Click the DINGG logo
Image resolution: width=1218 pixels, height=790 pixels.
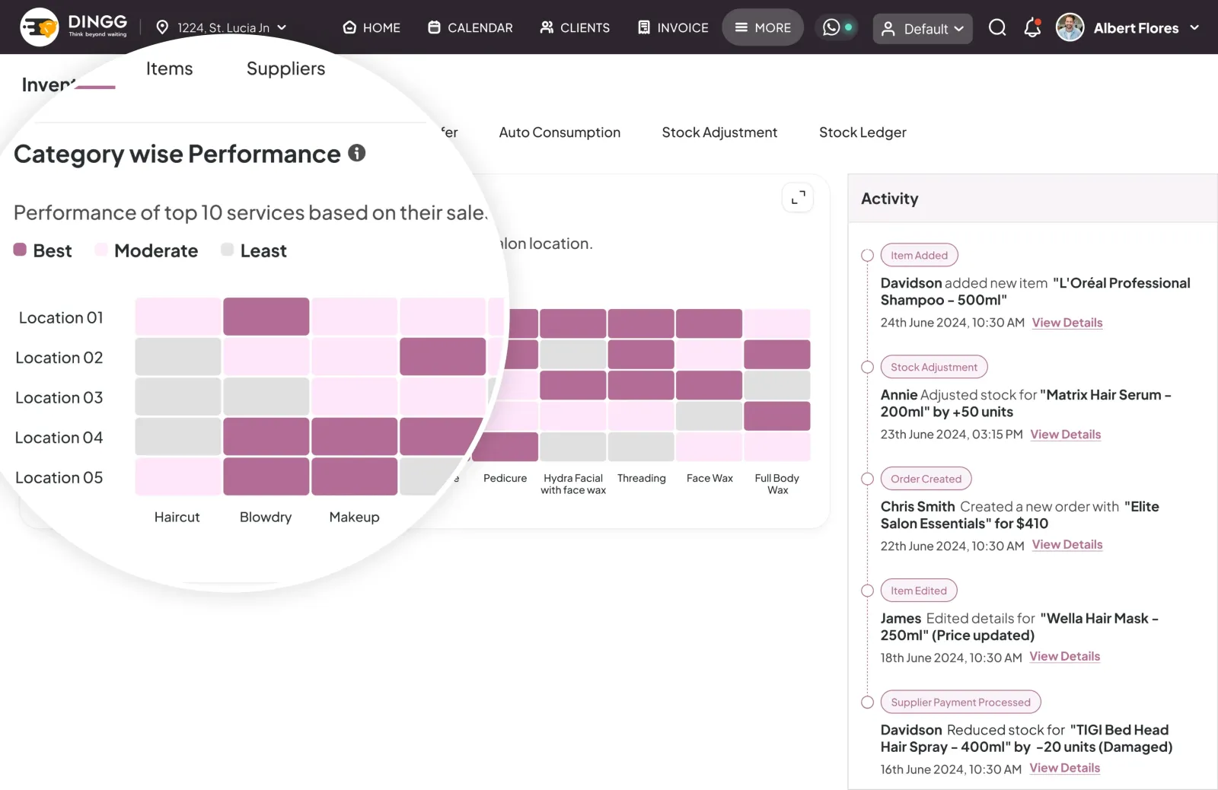[74, 27]
